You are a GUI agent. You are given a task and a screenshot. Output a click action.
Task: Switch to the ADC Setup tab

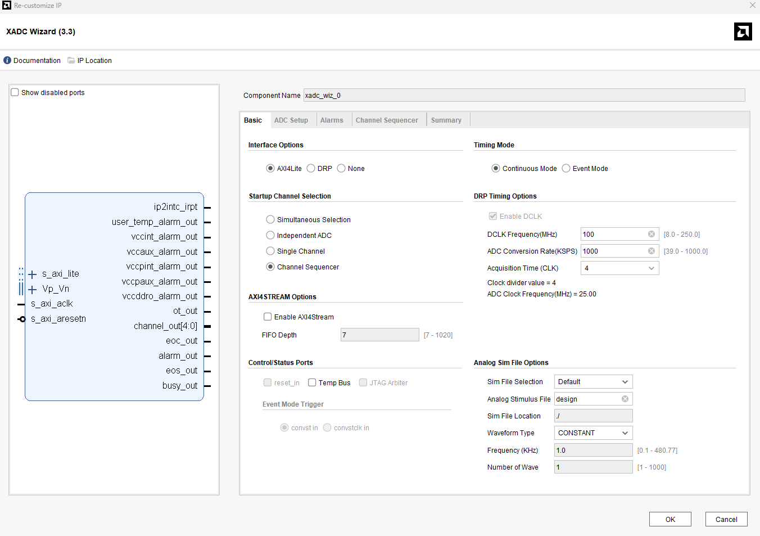(291, 120)
